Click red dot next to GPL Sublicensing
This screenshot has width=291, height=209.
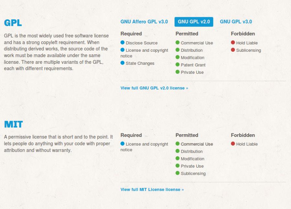tap(233, 50)
